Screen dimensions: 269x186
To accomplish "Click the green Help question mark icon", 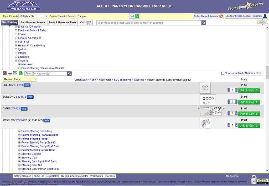I will tap(137, 16).
